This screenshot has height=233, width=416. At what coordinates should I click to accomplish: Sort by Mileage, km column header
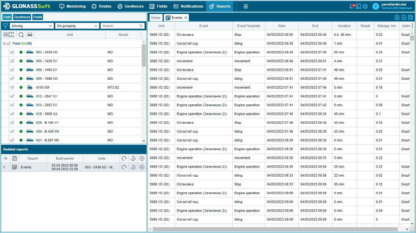(x=386, y=26)
